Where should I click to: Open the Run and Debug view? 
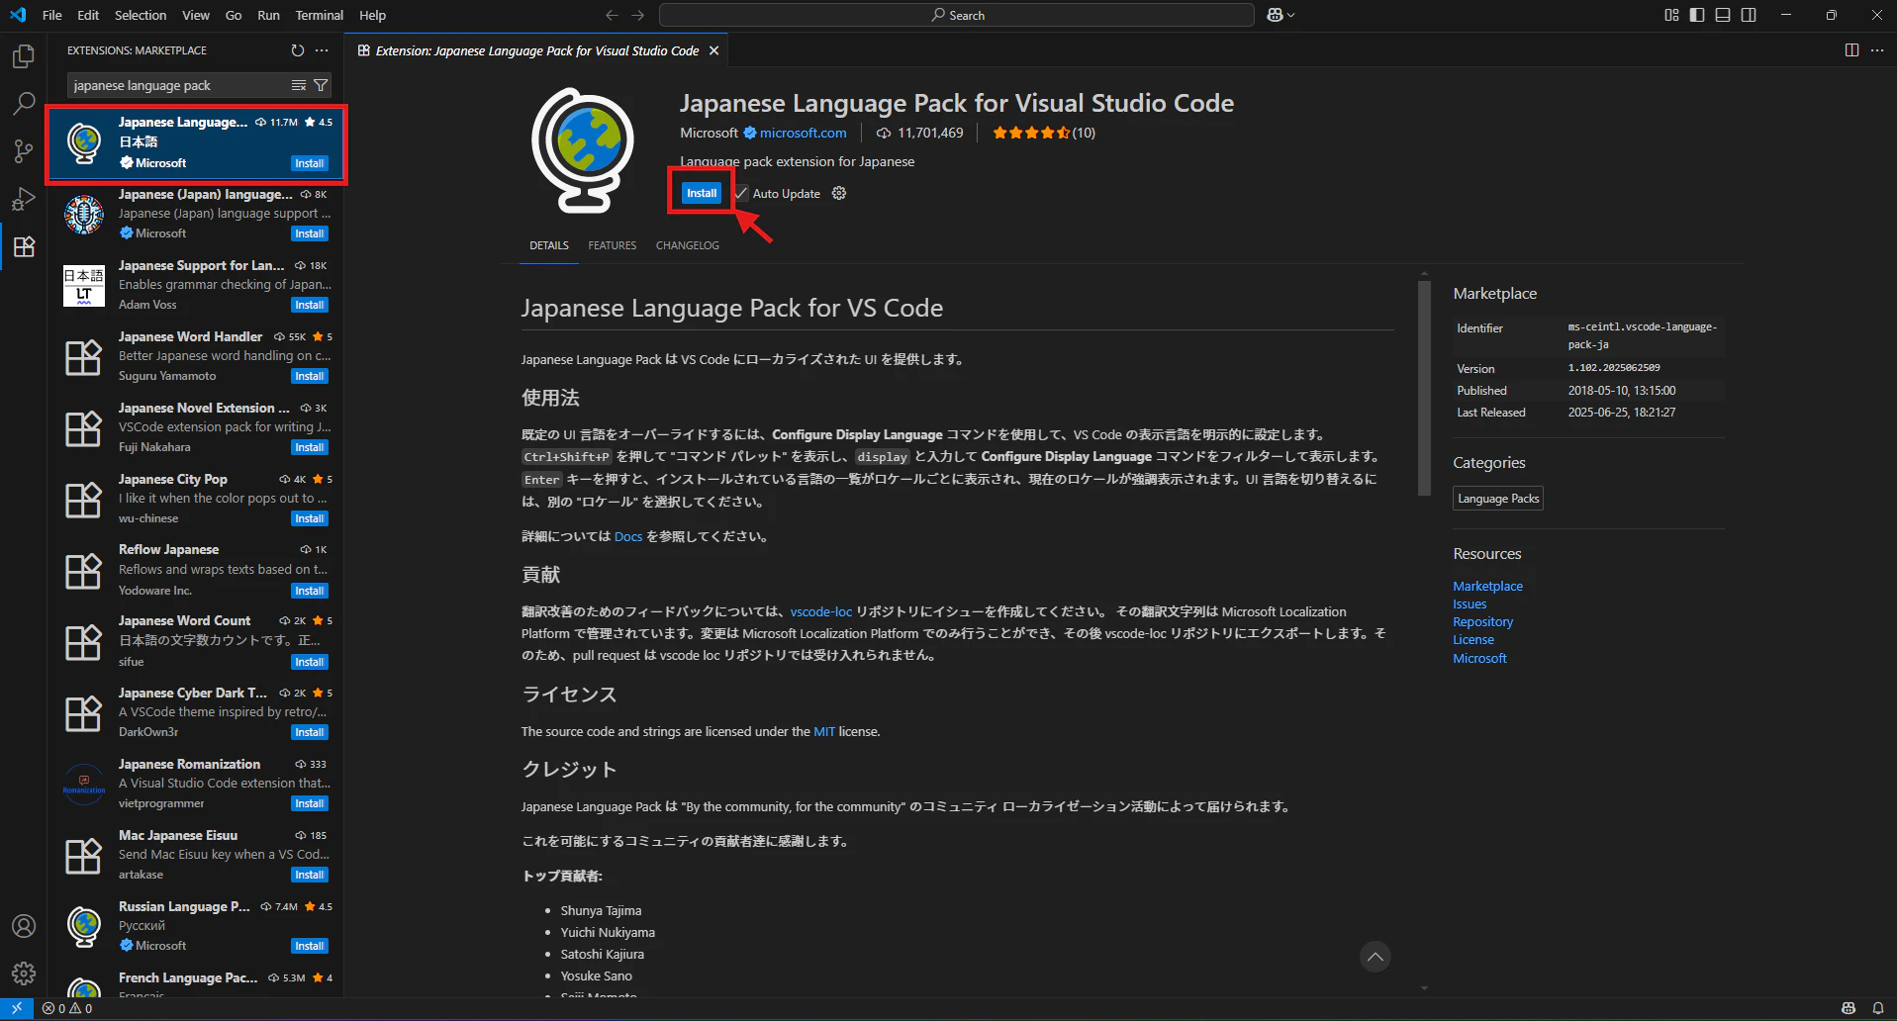[x=24, y=199]
